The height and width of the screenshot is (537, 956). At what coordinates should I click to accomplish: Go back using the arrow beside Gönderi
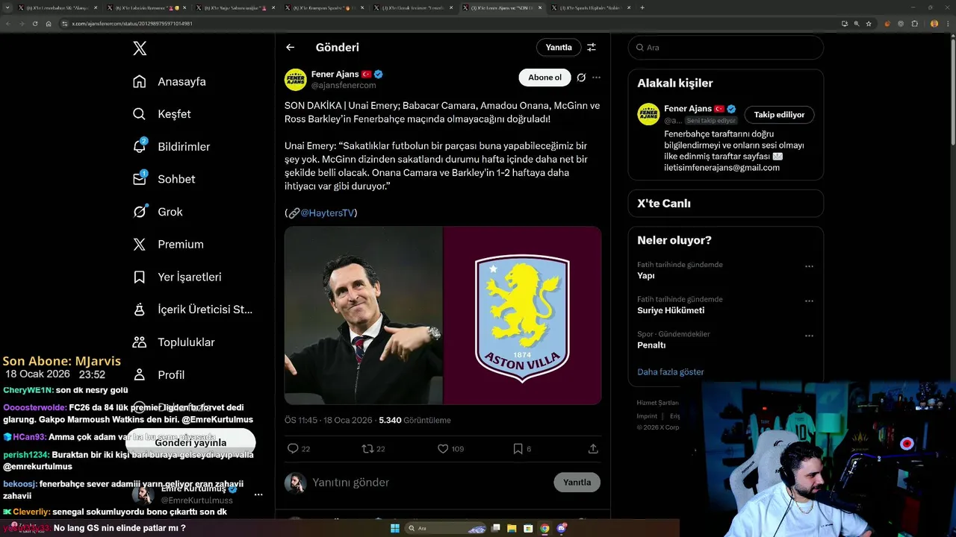(x=291, y=47)
